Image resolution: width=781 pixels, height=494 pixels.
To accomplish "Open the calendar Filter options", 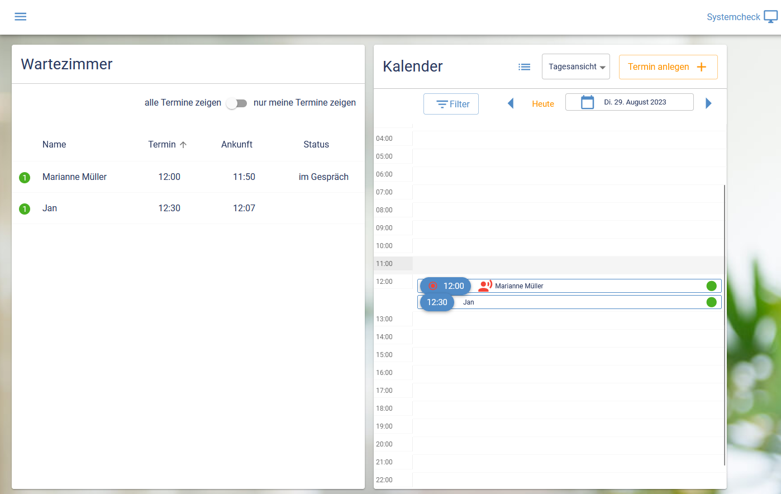I will 451,104.
